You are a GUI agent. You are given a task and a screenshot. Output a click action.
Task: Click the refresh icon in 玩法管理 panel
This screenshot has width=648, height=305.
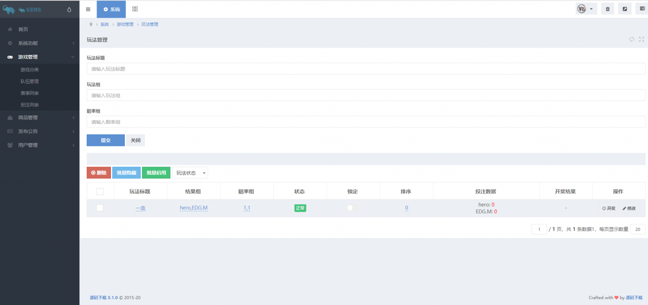pyautogui.click(x=632, y=40)
